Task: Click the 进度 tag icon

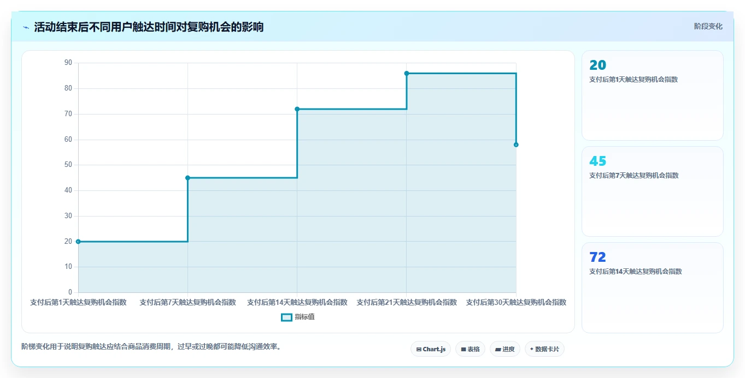Action: (x=498, y=349)
